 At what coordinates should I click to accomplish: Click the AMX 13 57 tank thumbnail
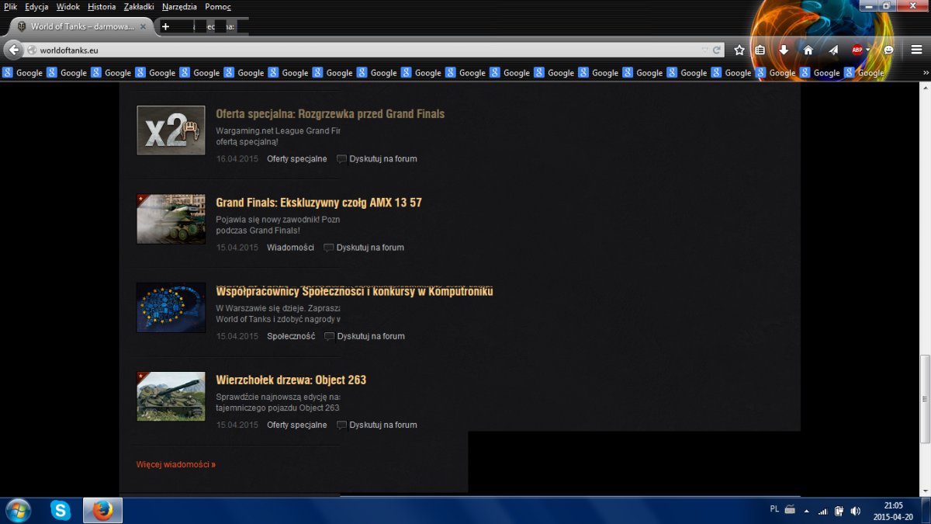coord(171,219)
